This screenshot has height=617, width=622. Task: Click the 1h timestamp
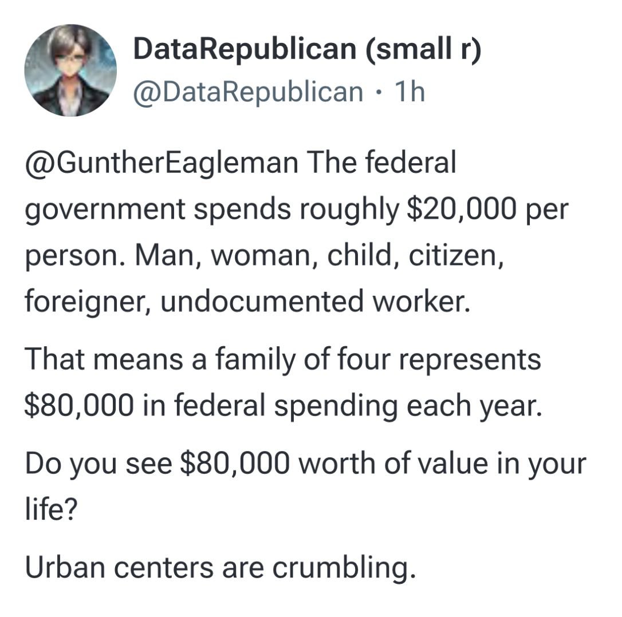[408, 92]
